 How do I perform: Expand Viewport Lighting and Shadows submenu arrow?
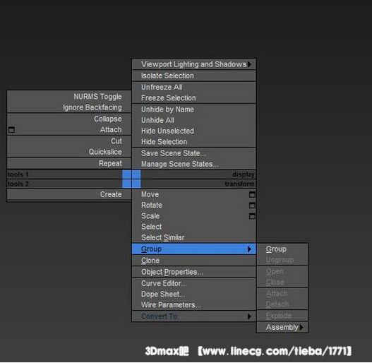pyautogui.click(x=249, y=64)
